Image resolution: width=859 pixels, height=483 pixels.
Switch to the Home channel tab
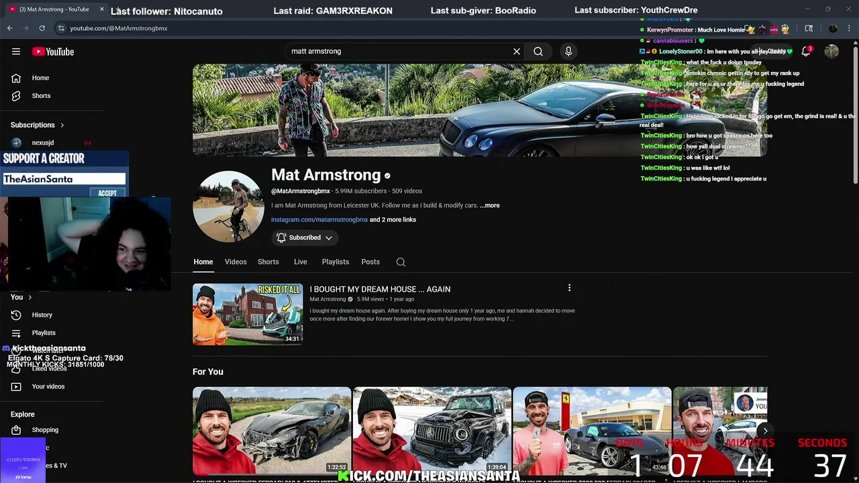203,262
